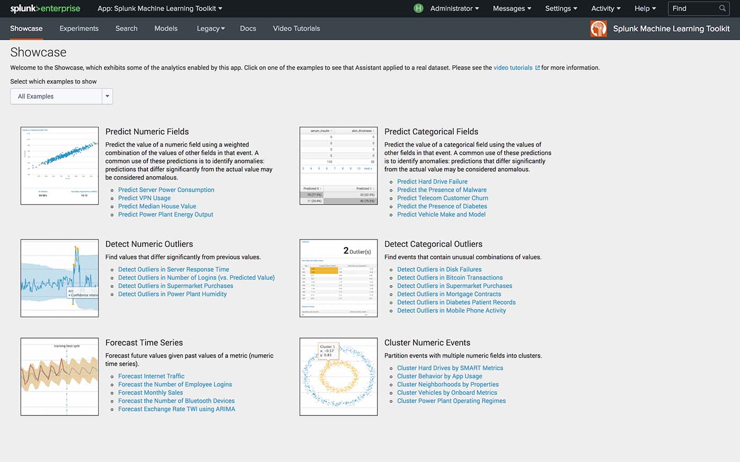Expand the App: Splunk Machine Learning Toolkit dropdown
The height and width of the screenshot is (462, 740).
point(160,8)
